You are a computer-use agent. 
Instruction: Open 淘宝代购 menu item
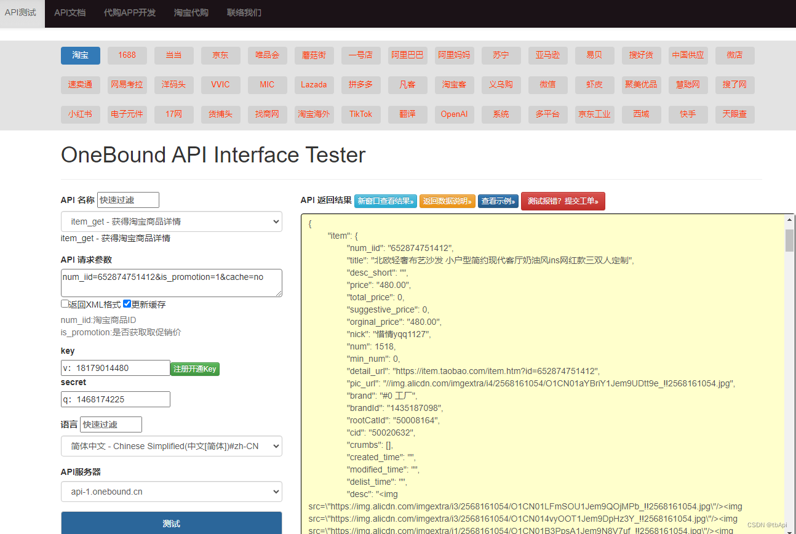191,12
